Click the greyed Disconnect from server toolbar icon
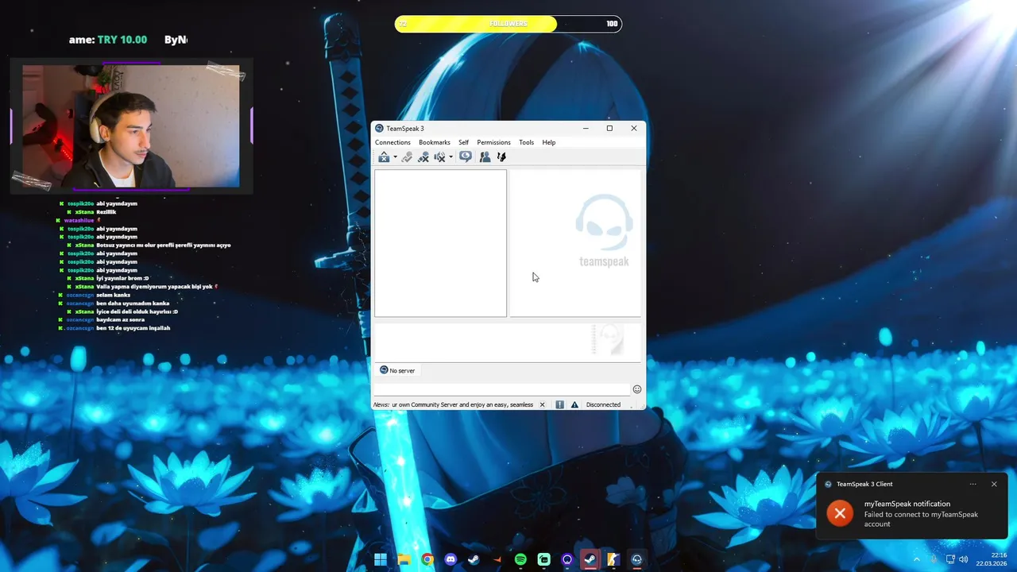 pos(407,157)
